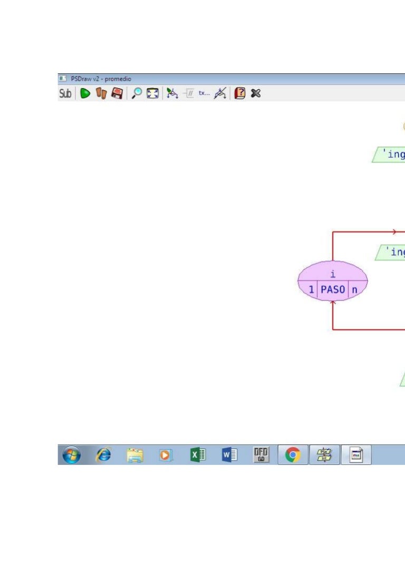Select the 'n' end value in loop
This screenshot has height=573, width=405.
click(354, 290)
